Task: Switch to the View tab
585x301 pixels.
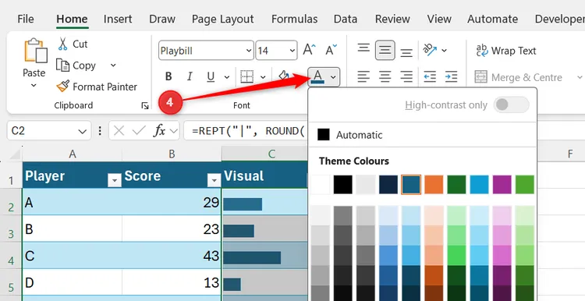Action: [x=439, y=19]
